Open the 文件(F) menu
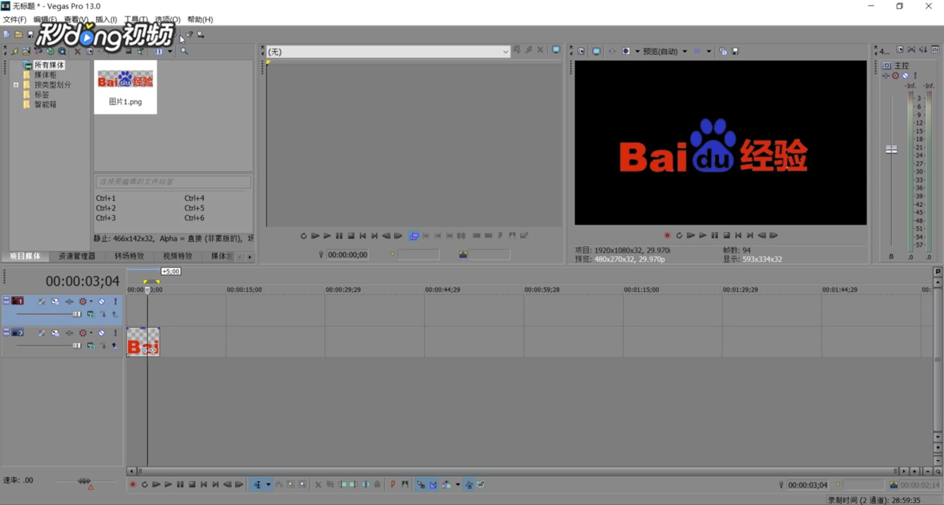944x505 pixels. click(x=14, y=20)
